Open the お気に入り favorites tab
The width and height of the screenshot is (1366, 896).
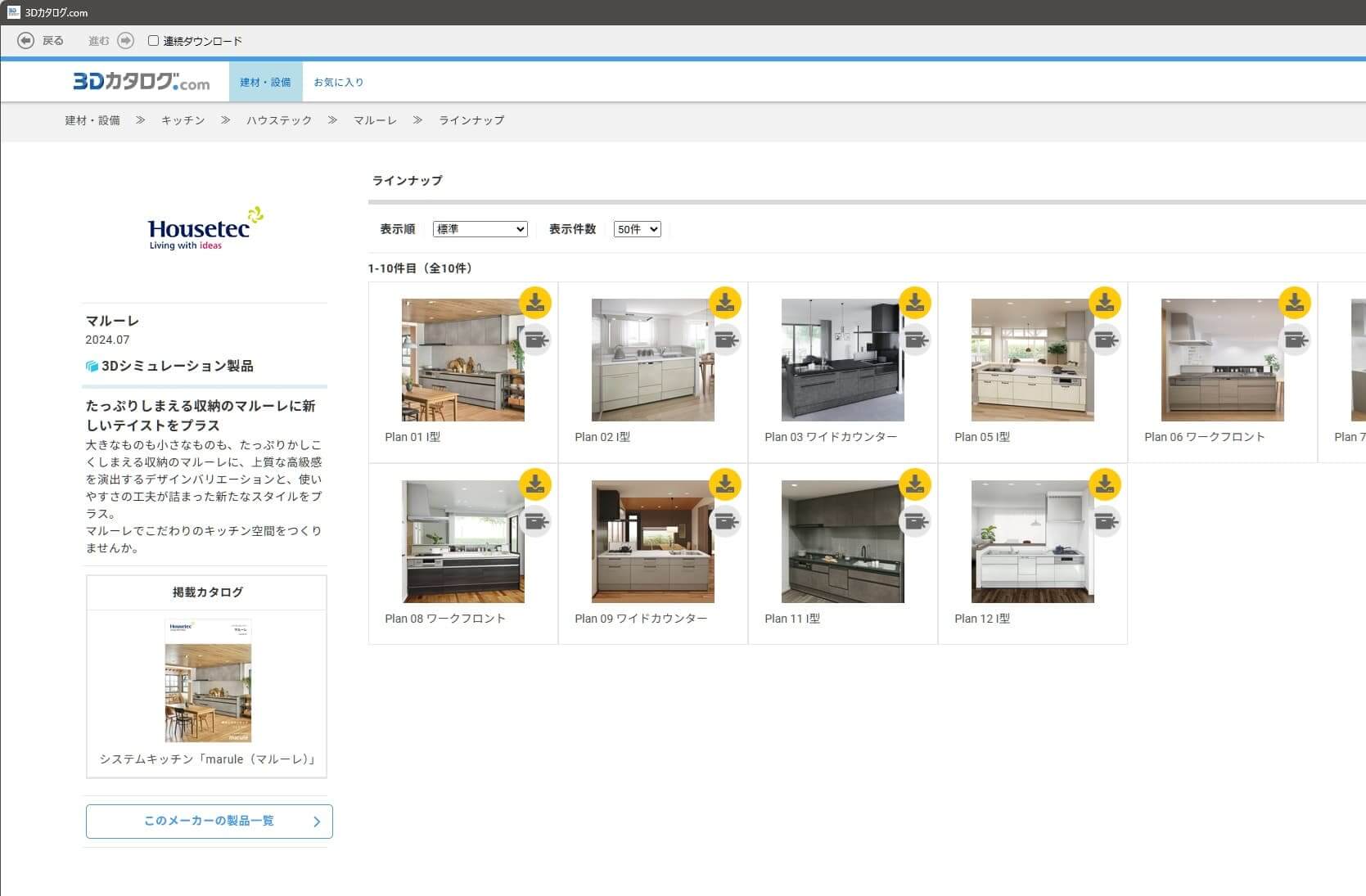339,82
